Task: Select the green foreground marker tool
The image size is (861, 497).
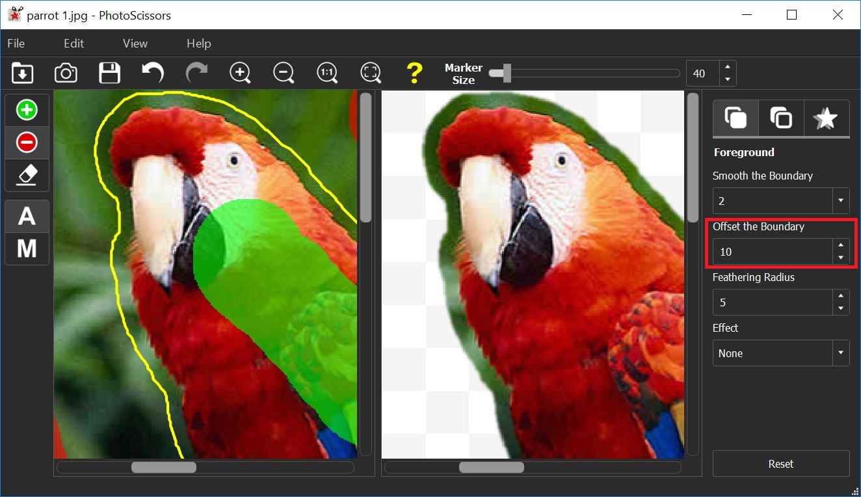Action: [27, 110]
